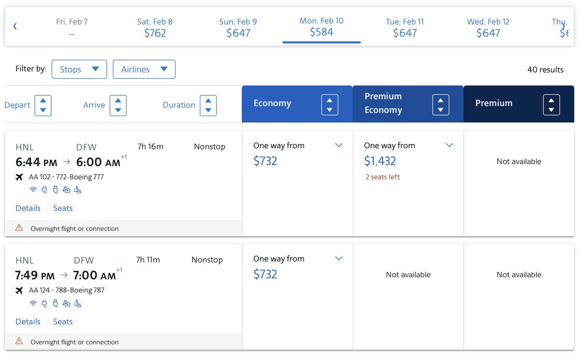Open Seats link for AA 124 flight
Image resolution: width=579 pixels, height=357 pixels.
[63, 321]
